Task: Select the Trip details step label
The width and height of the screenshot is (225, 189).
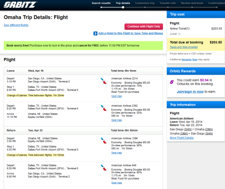Action: (123, 3)
